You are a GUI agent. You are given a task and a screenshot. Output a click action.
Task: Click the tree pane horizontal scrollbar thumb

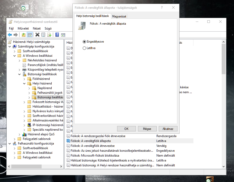pyautogui.click(x=26, y=166)
